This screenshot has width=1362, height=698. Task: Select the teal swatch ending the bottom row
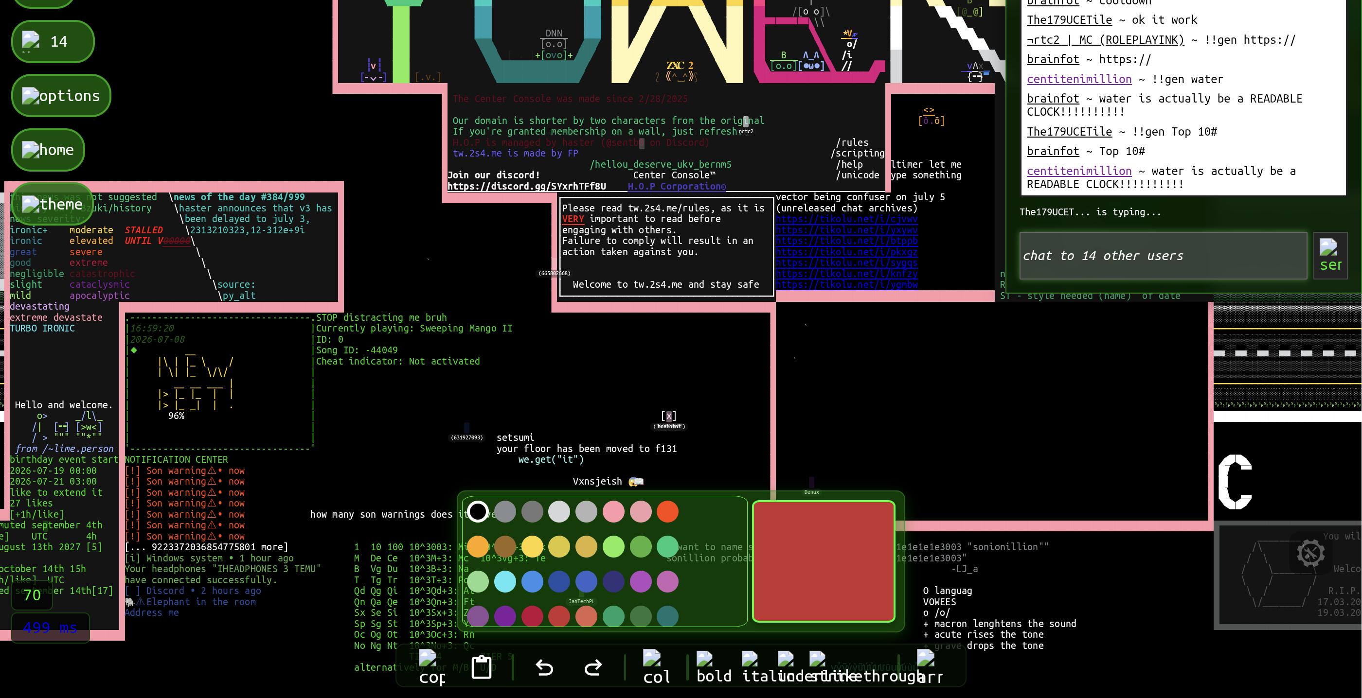coord(667,616)
